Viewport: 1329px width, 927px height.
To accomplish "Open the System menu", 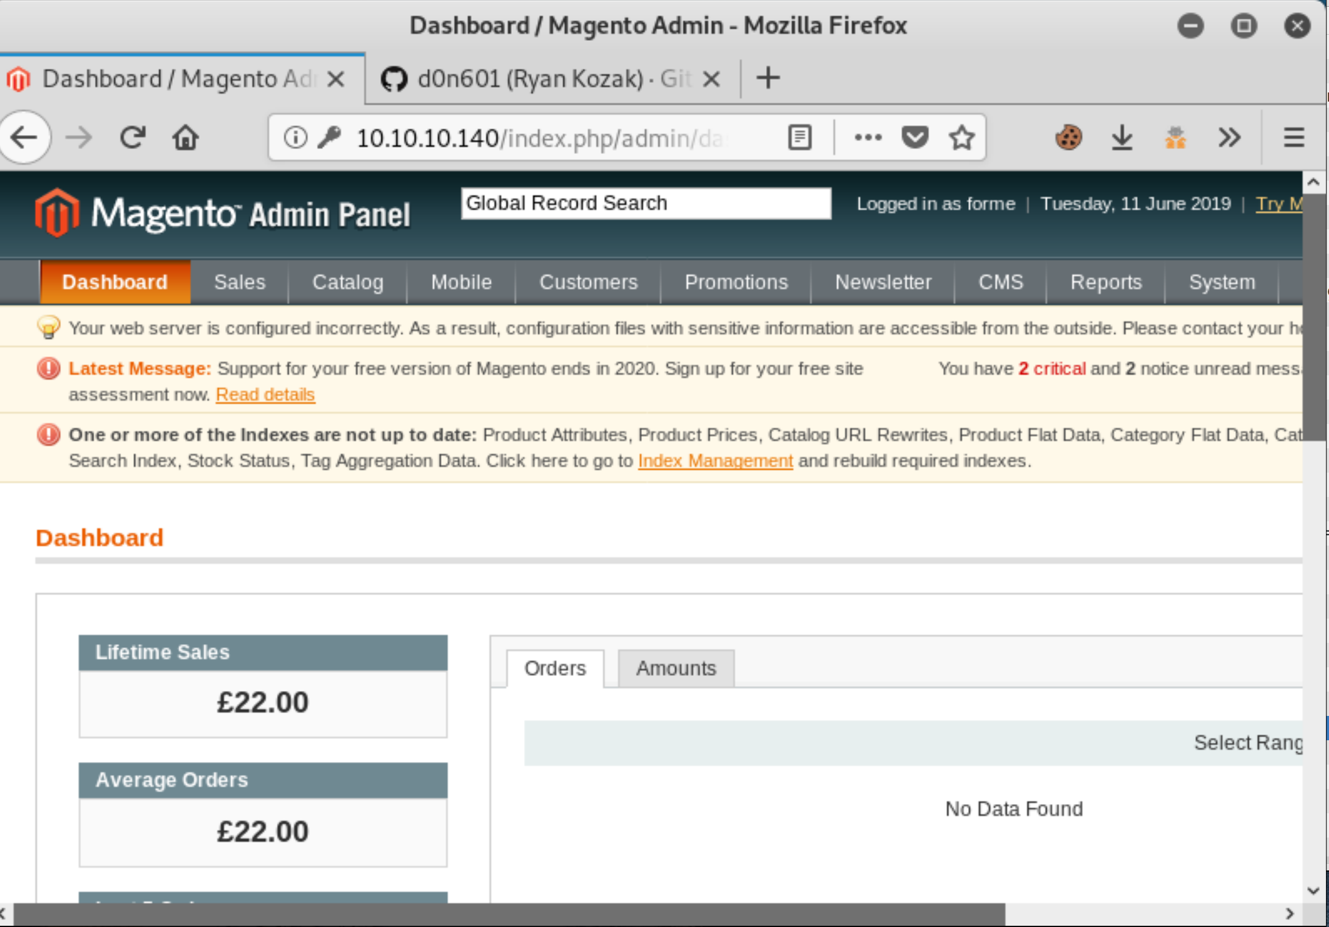I will click(1222, 282).
